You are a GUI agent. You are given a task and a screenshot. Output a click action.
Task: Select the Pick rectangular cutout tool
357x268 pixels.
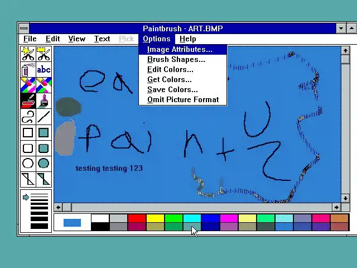click(44, 54)
